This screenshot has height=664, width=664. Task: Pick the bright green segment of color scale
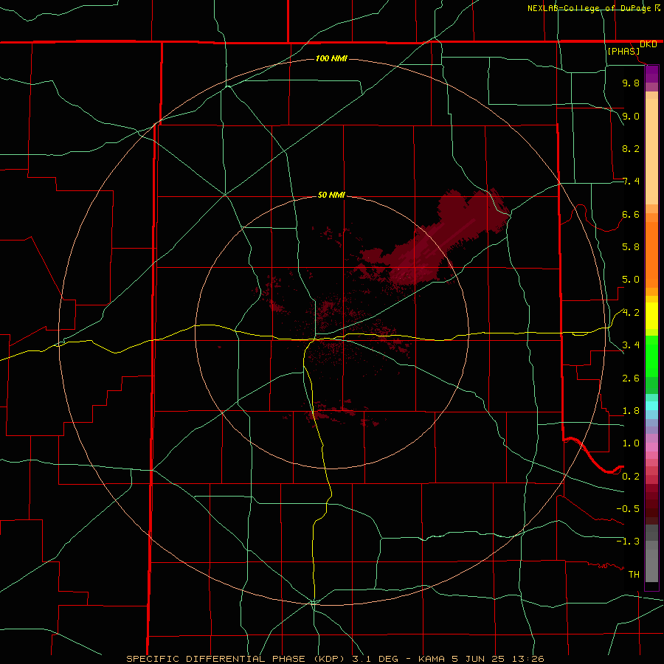(x=651, y=356)
